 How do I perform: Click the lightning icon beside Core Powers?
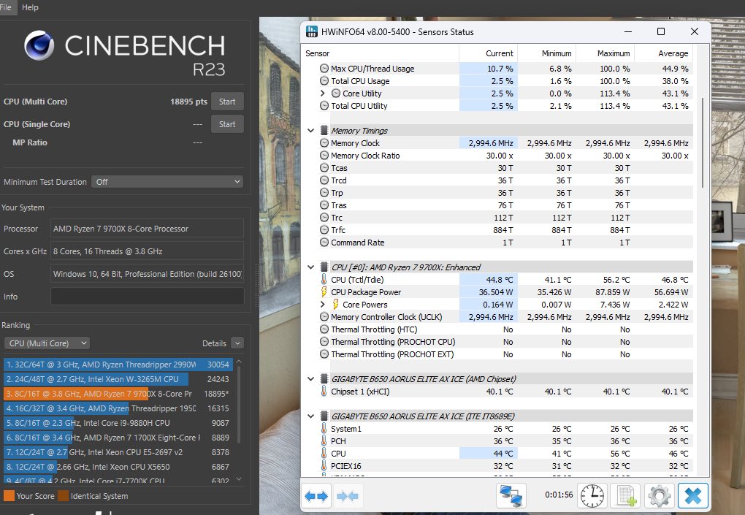coord(335,304)
